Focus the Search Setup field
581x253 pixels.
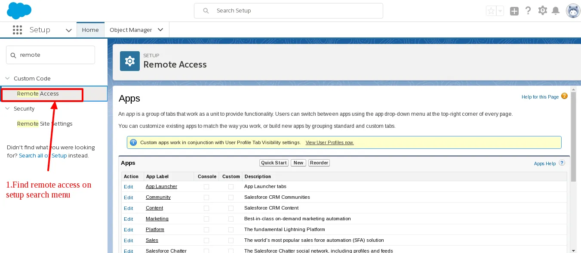pos(289,11)
